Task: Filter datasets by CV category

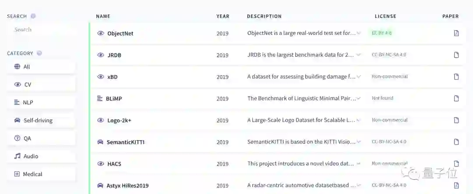Action: coord(41,85)
